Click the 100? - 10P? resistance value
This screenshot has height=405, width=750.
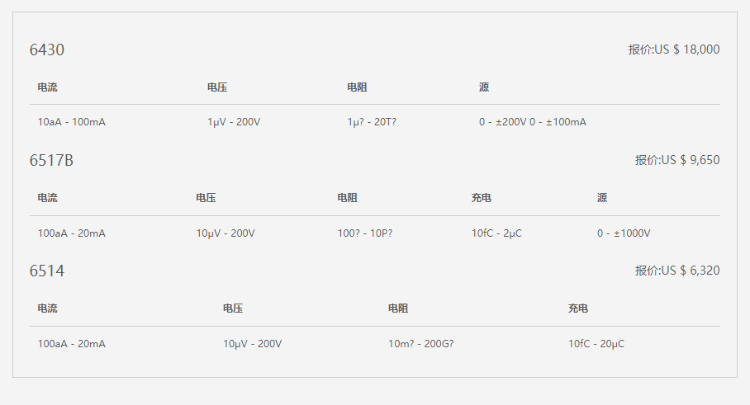pos(364,233)
